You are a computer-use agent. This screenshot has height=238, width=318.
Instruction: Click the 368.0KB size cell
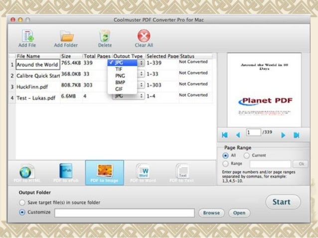pyautogui.click(x=71, y=74)
